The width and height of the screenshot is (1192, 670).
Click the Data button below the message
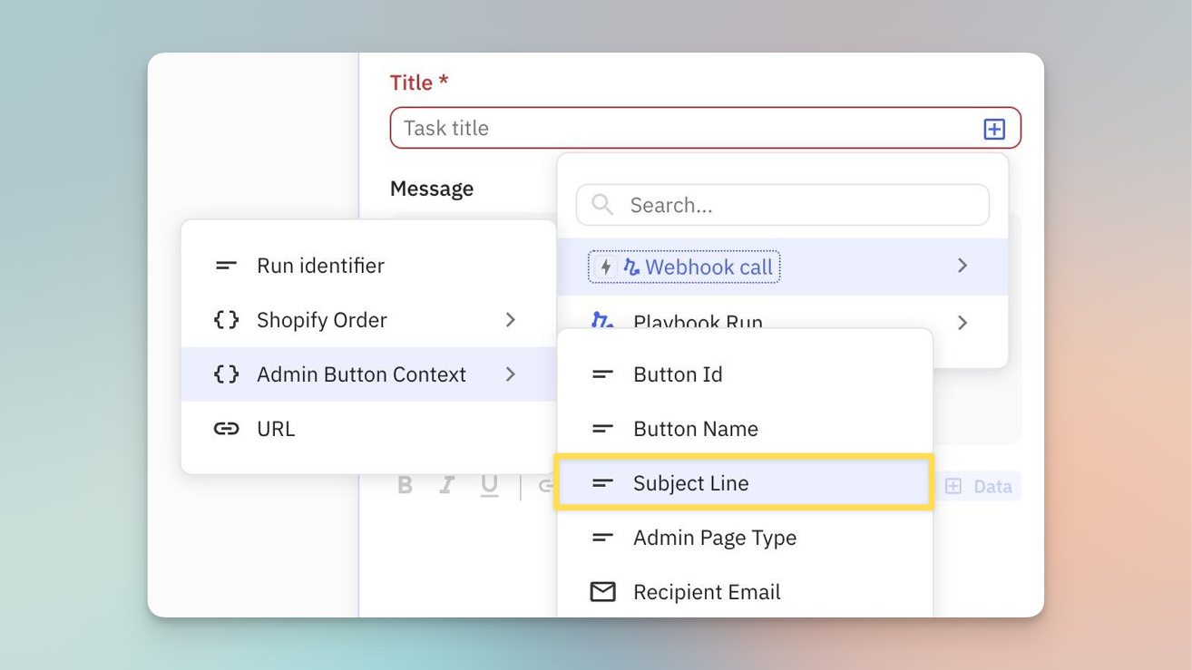coord(978,486)
